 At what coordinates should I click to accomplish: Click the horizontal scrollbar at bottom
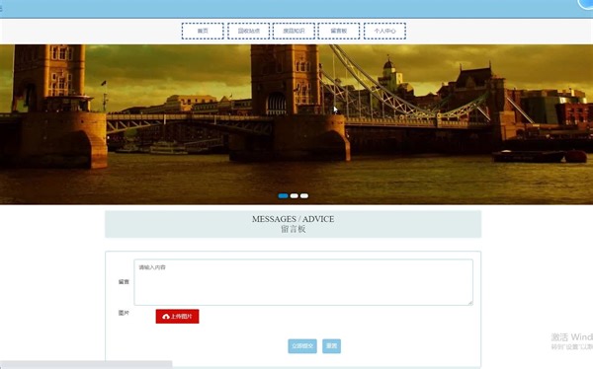pos(86,364)
